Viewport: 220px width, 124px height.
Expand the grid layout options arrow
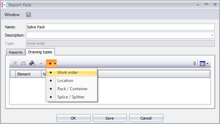208,64
